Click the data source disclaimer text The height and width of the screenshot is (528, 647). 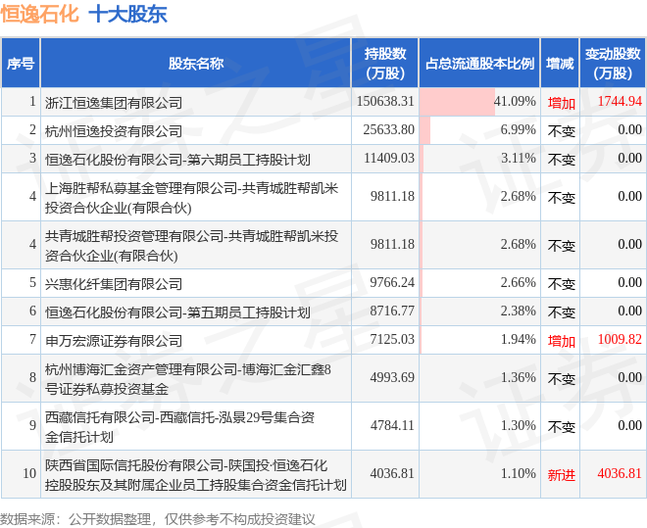[157, 519]
